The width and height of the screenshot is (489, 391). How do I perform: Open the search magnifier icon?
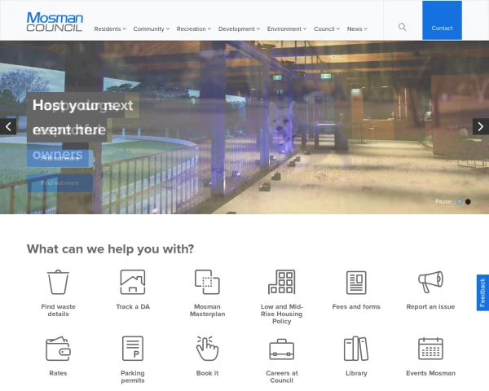(x=403, y=27)
